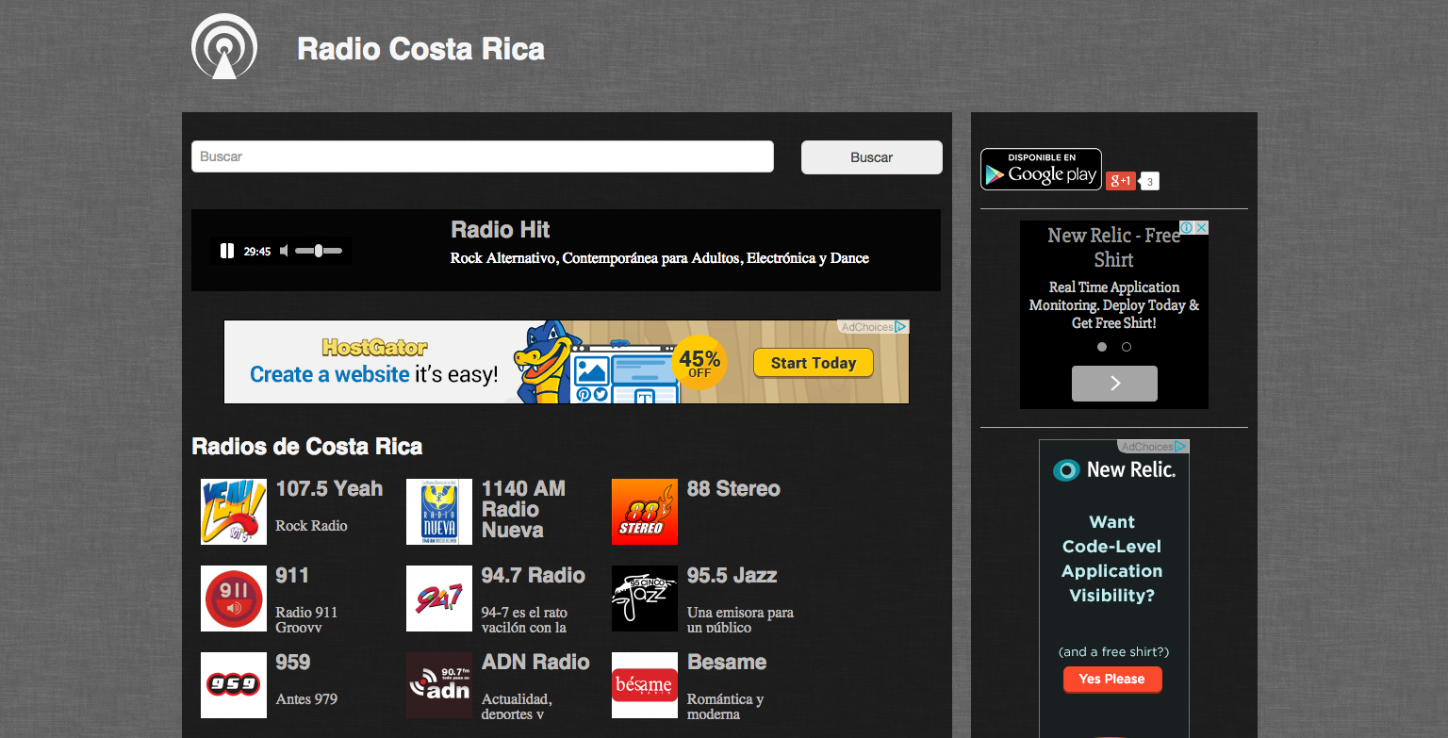Screen dimensions: 1448x738
Task: Select the 959 station logo
Action: click(234, 685)
